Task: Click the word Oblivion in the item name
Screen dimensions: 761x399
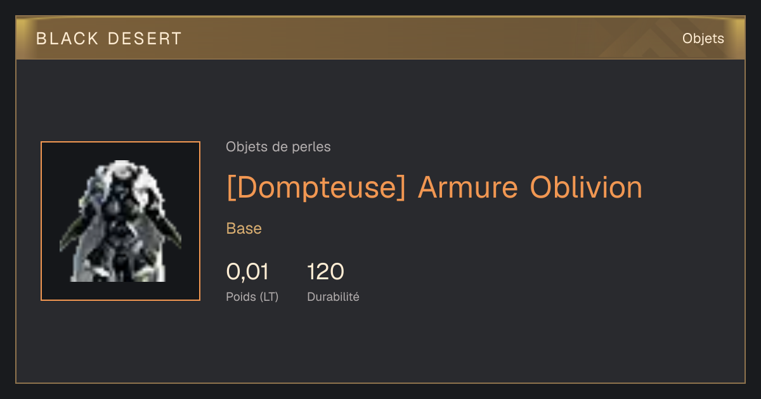Action: pyautogui.click(x=586, y=187)
